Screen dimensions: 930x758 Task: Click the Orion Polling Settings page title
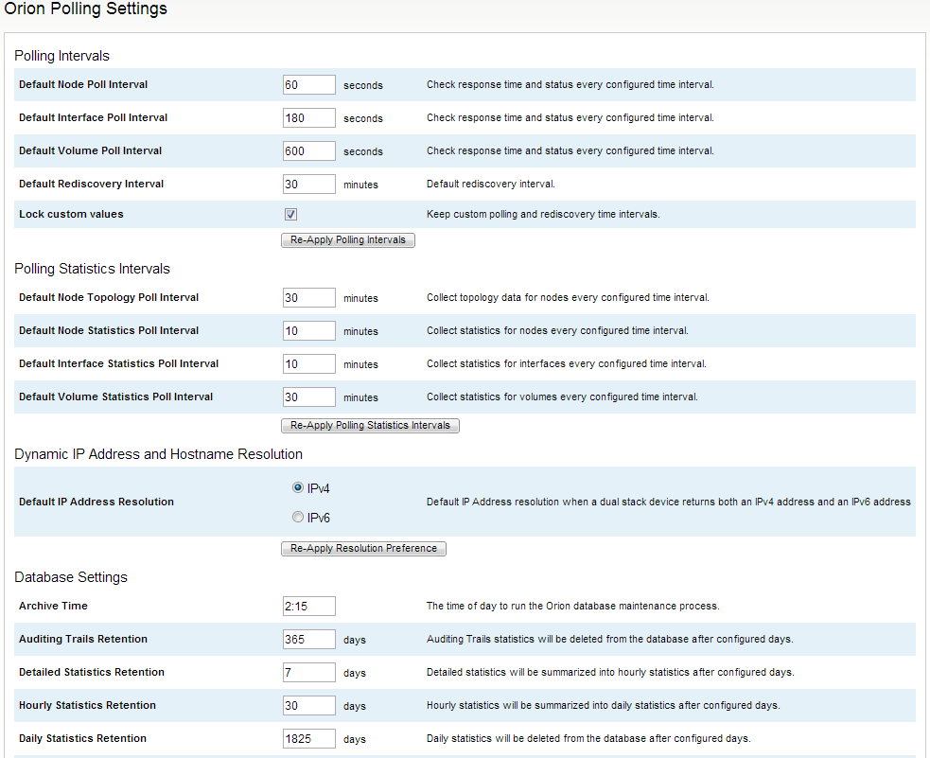pos(85,9)
